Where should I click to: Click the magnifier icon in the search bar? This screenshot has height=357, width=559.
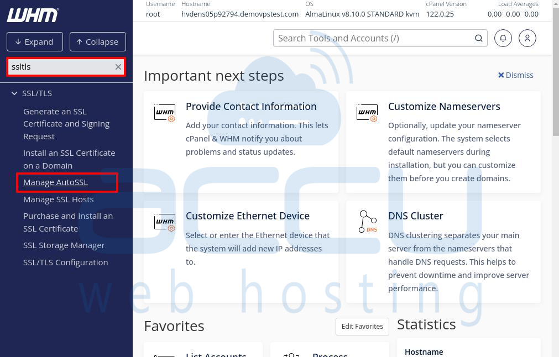[479, 38]
